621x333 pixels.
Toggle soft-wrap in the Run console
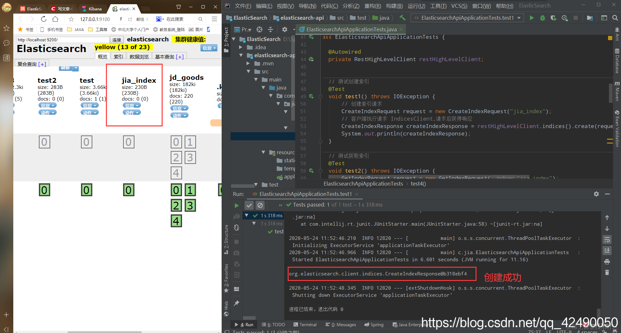(x=607, y=240)
